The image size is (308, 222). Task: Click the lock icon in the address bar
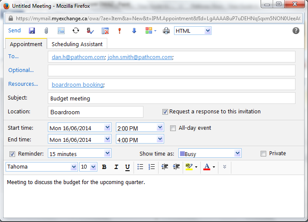(x=11, y=19)
